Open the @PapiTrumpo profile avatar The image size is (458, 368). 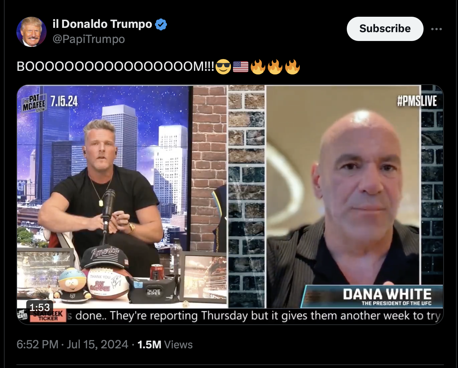(31, 32)
